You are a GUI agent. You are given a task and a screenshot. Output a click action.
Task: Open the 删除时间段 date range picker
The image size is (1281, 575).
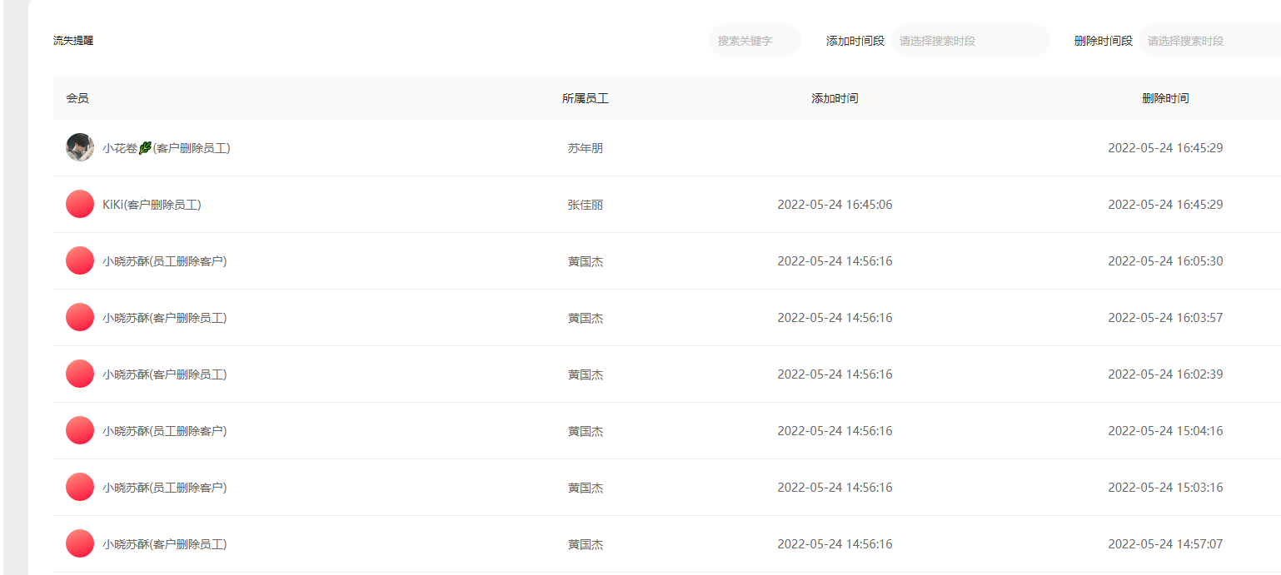[1209, 41]
